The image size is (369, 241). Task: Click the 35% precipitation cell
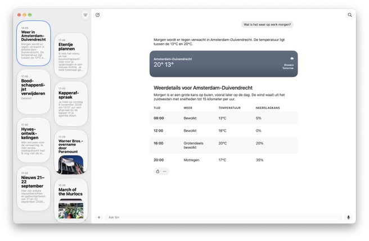(x=259, y=160)
